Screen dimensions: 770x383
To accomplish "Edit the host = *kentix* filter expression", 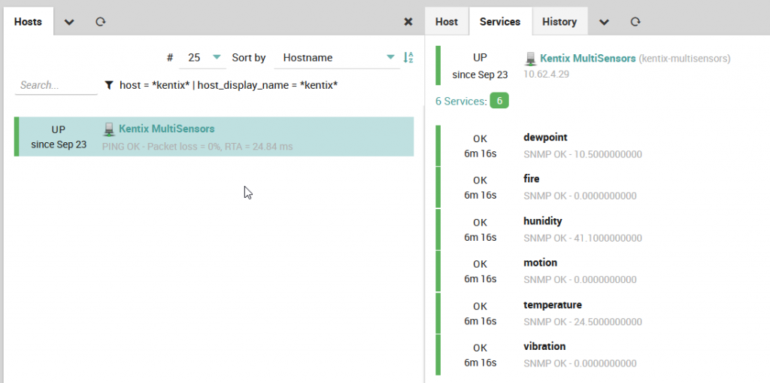I will [229, 85].
